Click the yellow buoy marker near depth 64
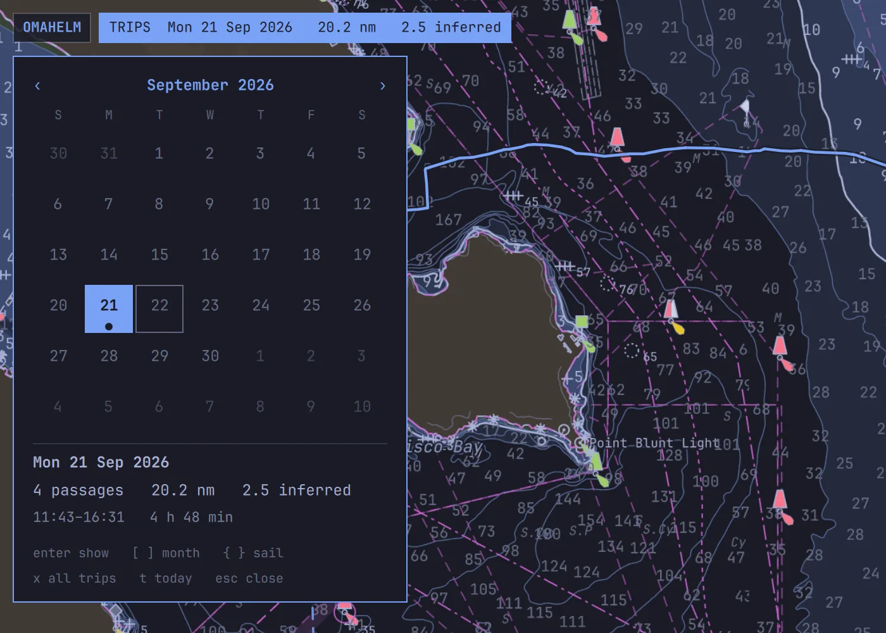The image size is (886, 633). tap(678, 328)
